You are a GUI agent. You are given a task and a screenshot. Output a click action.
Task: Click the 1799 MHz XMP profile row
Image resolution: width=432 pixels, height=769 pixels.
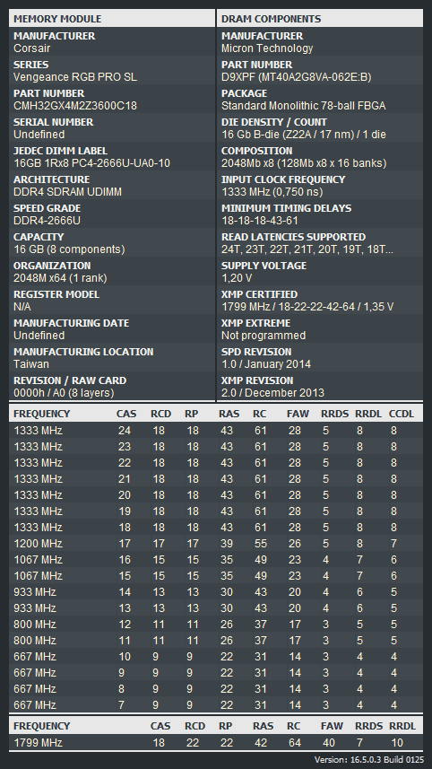pos(216,743)
